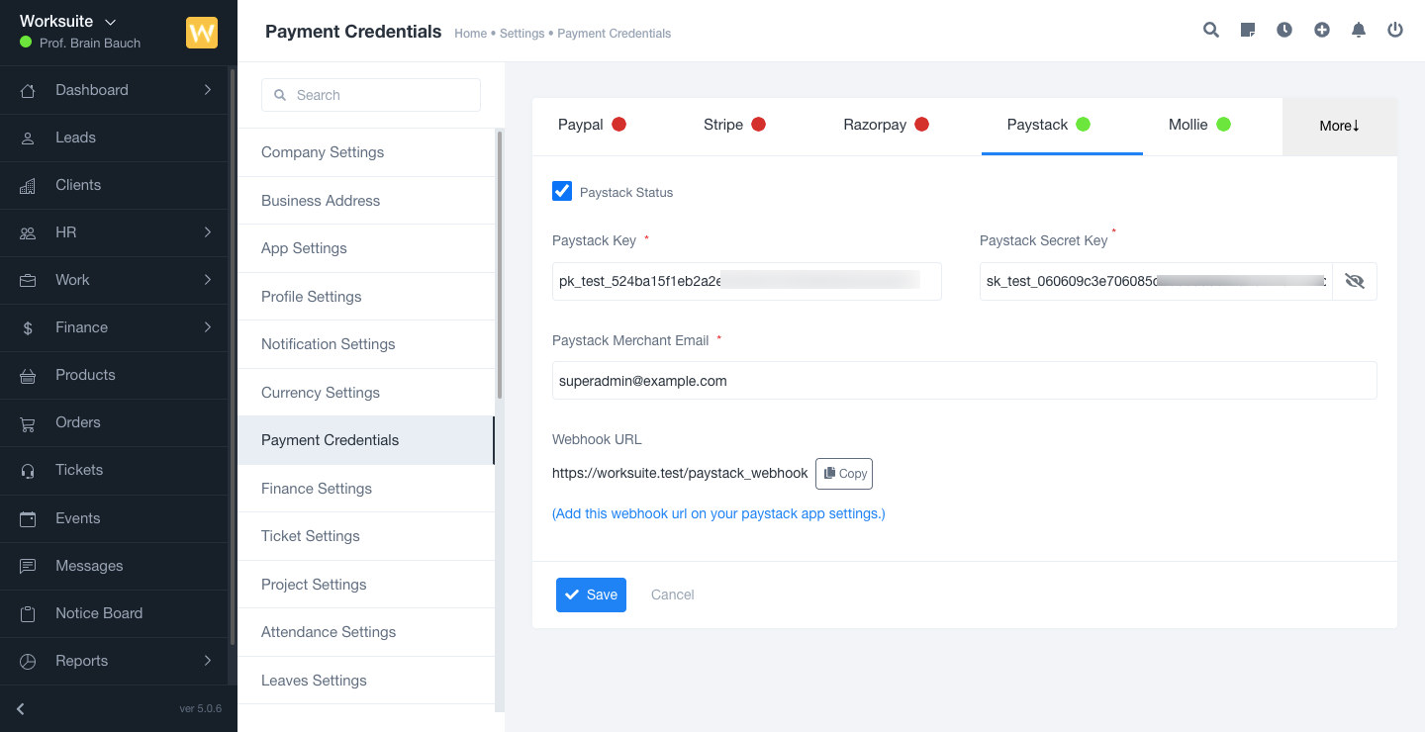Image resolution: width=1425 pixels, height=732 pixels.
Task: Open the notifications bell
Action: (1359, 30)
